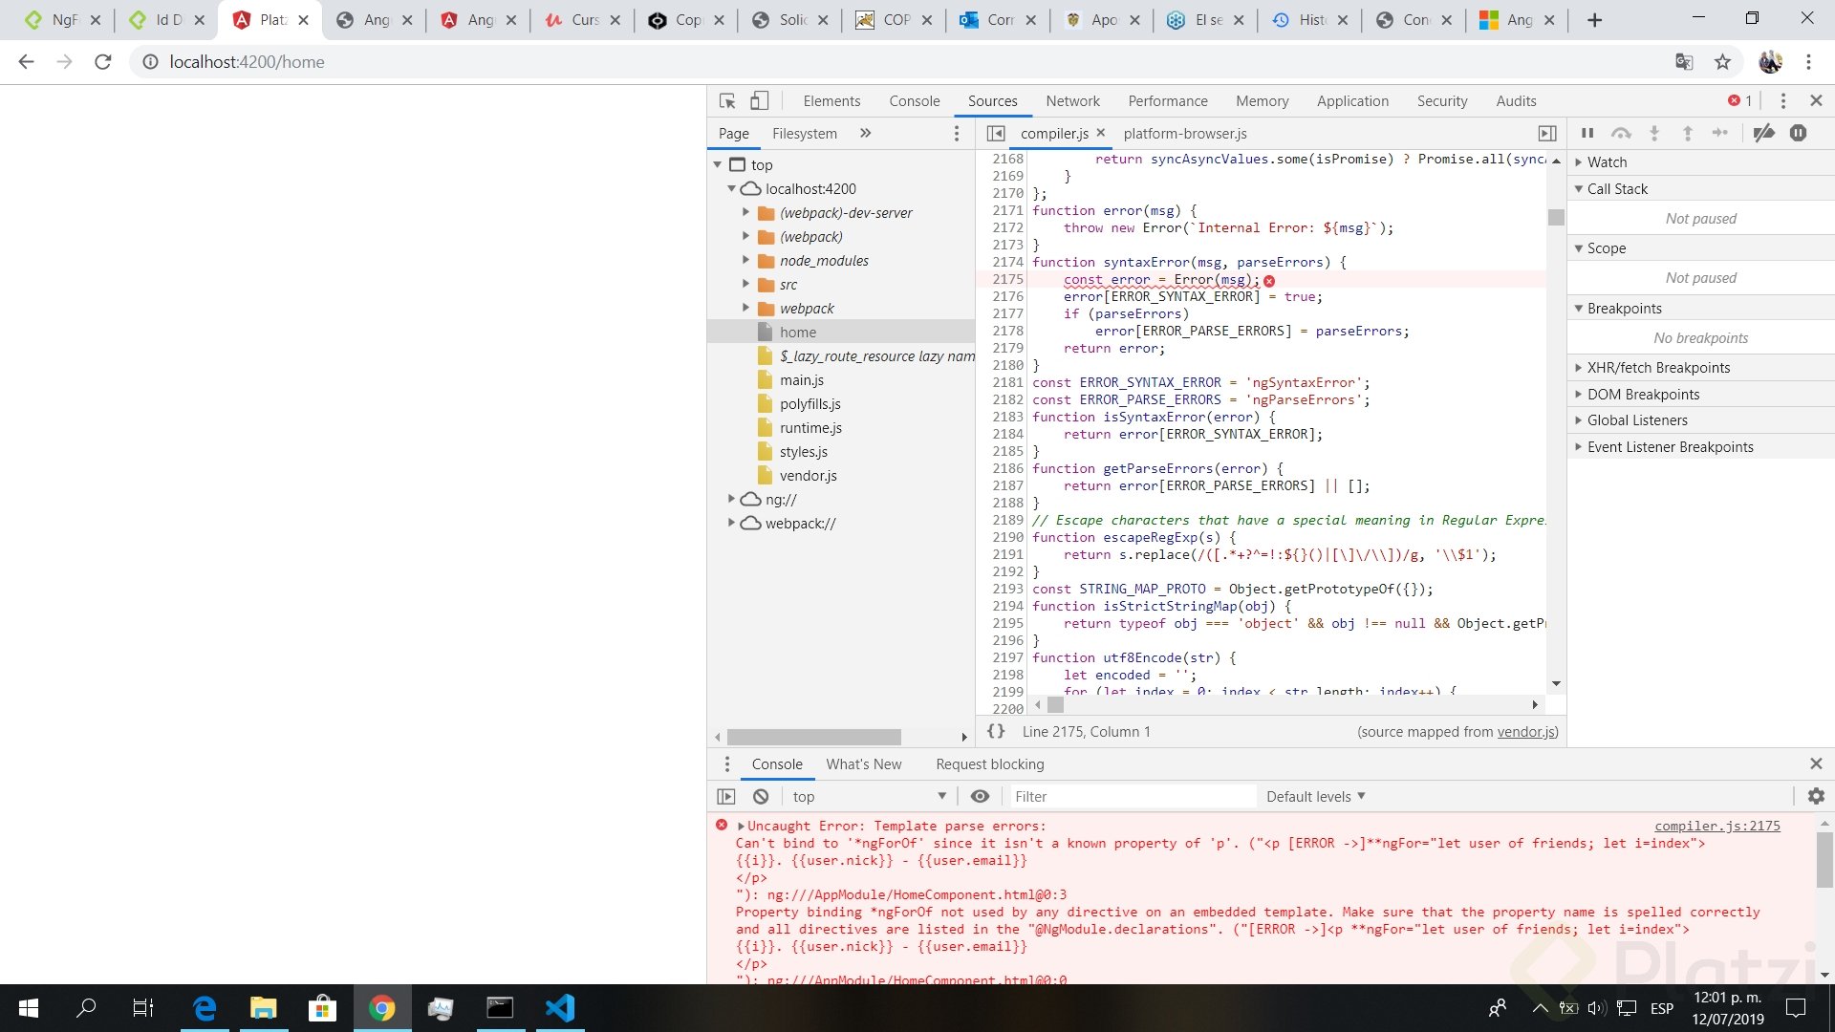
Task: Toggle the device toolbar icon
Action: point(759,101)
